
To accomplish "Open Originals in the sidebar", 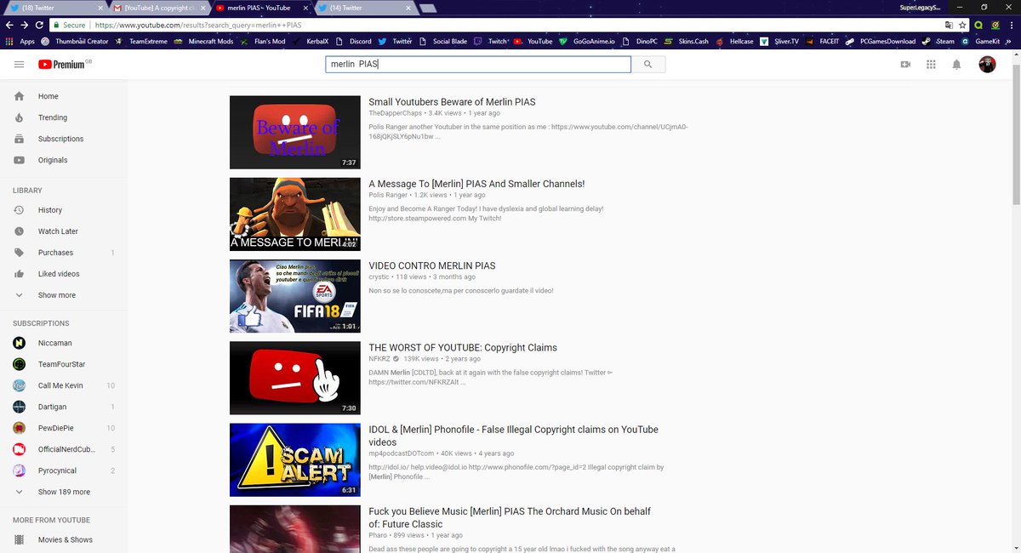I will tap(64, 160).
